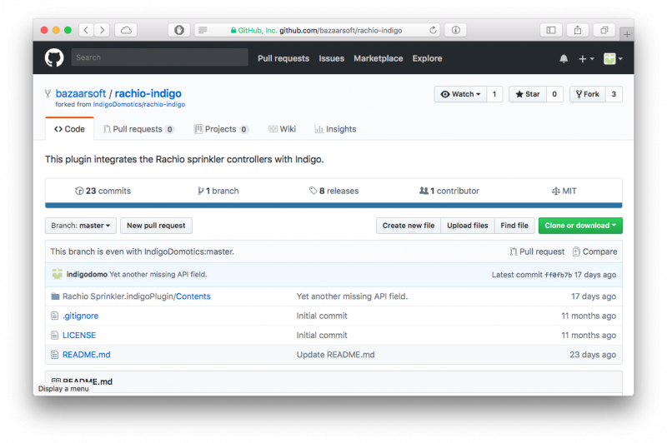Show all tabs overview

(604, 30)
